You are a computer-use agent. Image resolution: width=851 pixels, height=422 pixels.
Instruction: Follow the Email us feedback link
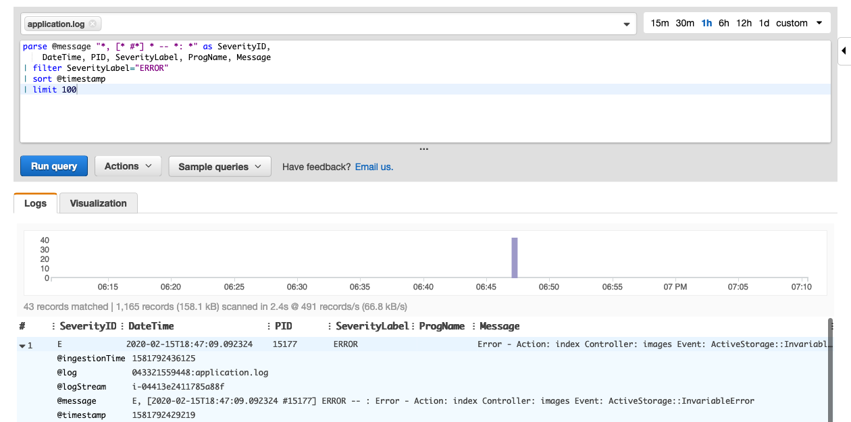pos(374,167)
